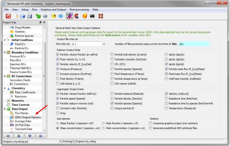Collapse BC Connections tree node

[5, 76]
